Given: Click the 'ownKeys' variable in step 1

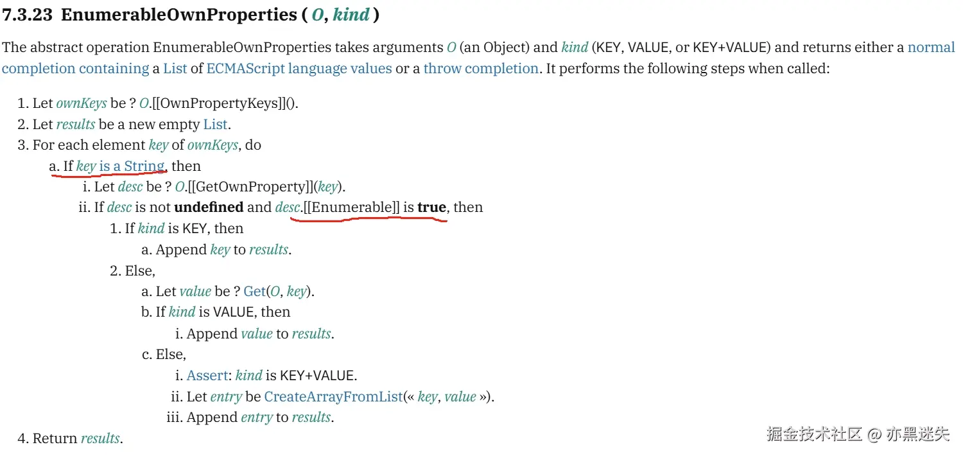Looking at the screenshot, I should [x=82, y=103].
